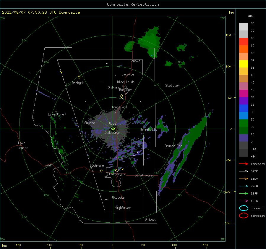Viewport: 266px width, 249px height.
Task: Click the Okotoks city label
Action: coord(118,197)
